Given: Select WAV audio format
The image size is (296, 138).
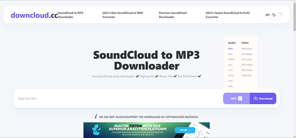Looking at the screenshot, I should point(230,86).
